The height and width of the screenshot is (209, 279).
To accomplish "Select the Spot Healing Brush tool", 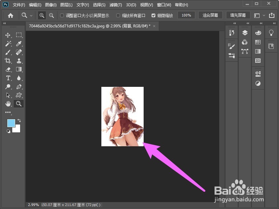I will pyautogui.click(x=19, y=52).
